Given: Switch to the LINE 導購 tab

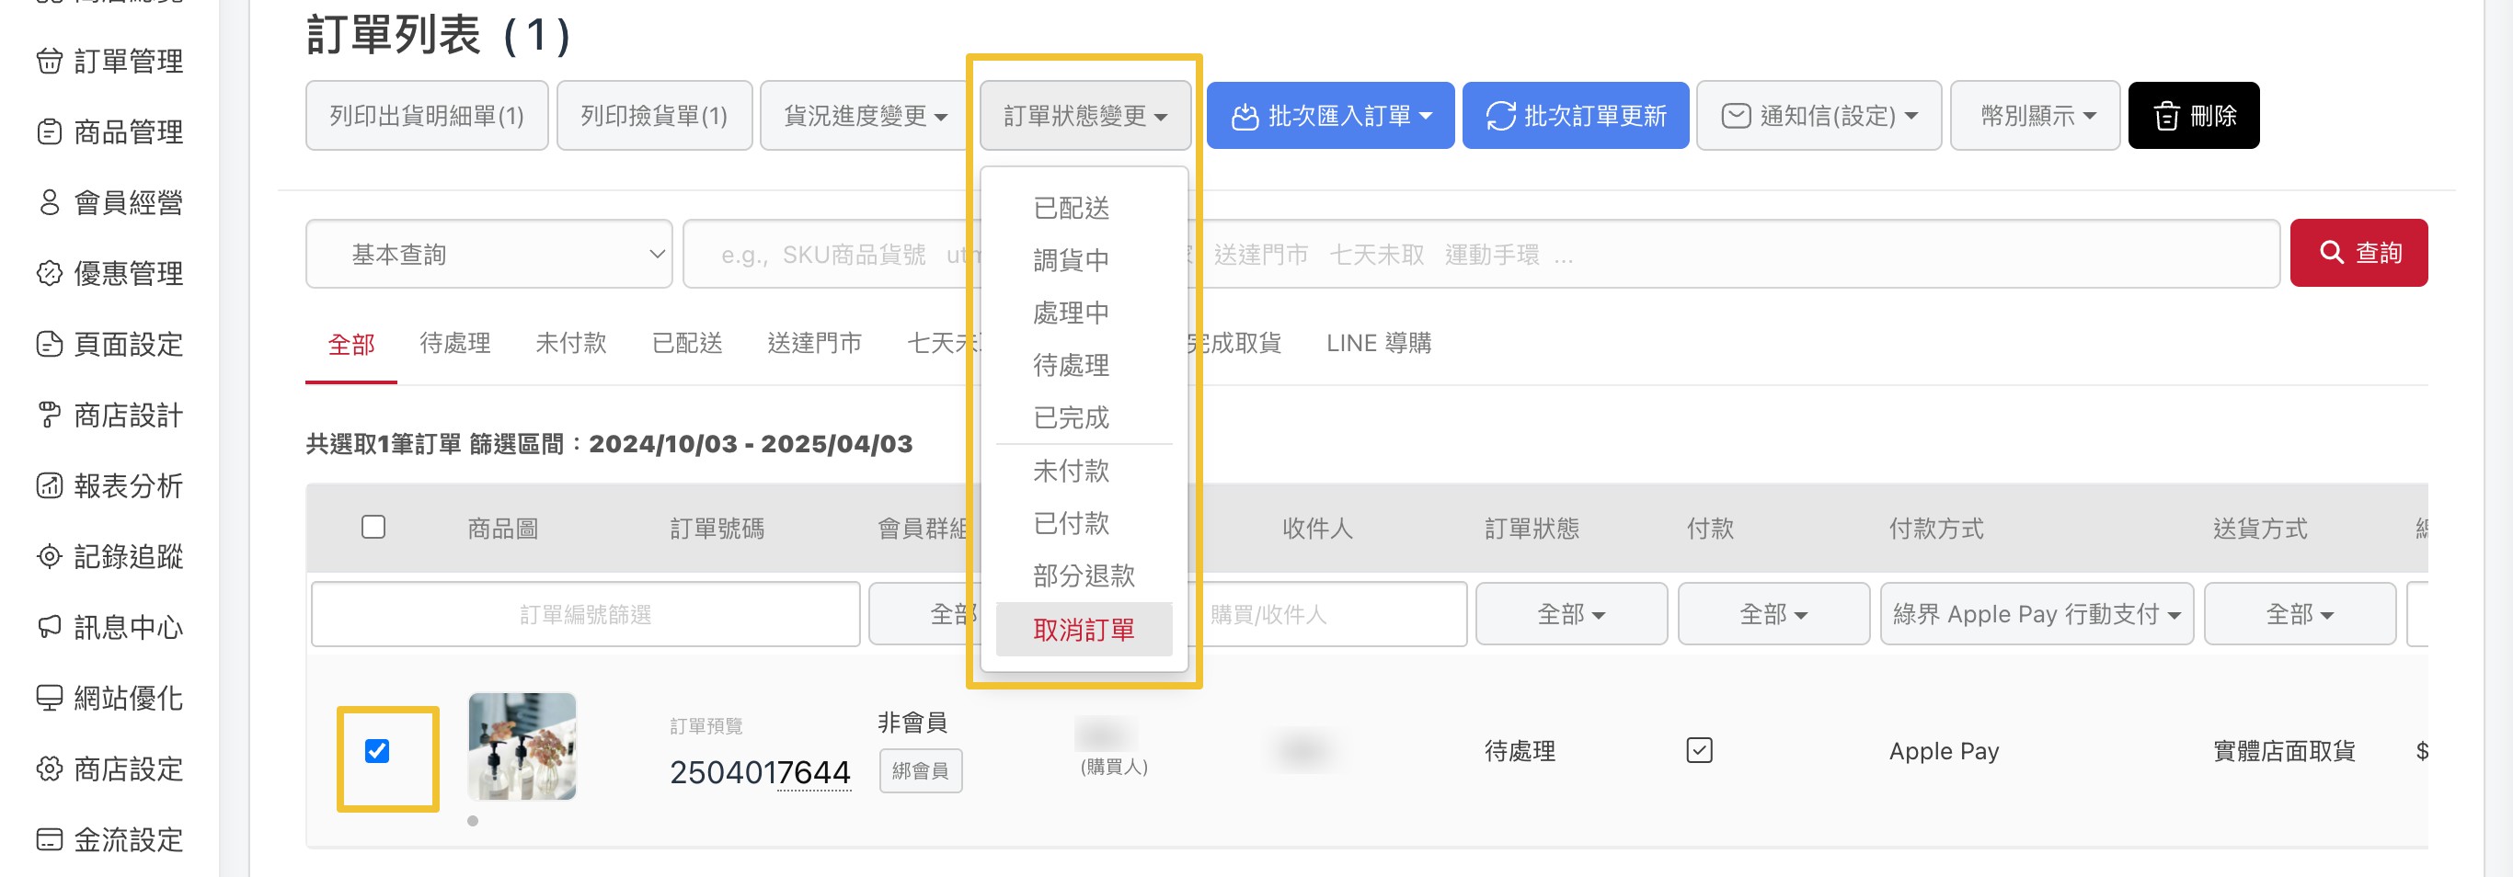Looking at the screenshot, I should point(1379,343).
